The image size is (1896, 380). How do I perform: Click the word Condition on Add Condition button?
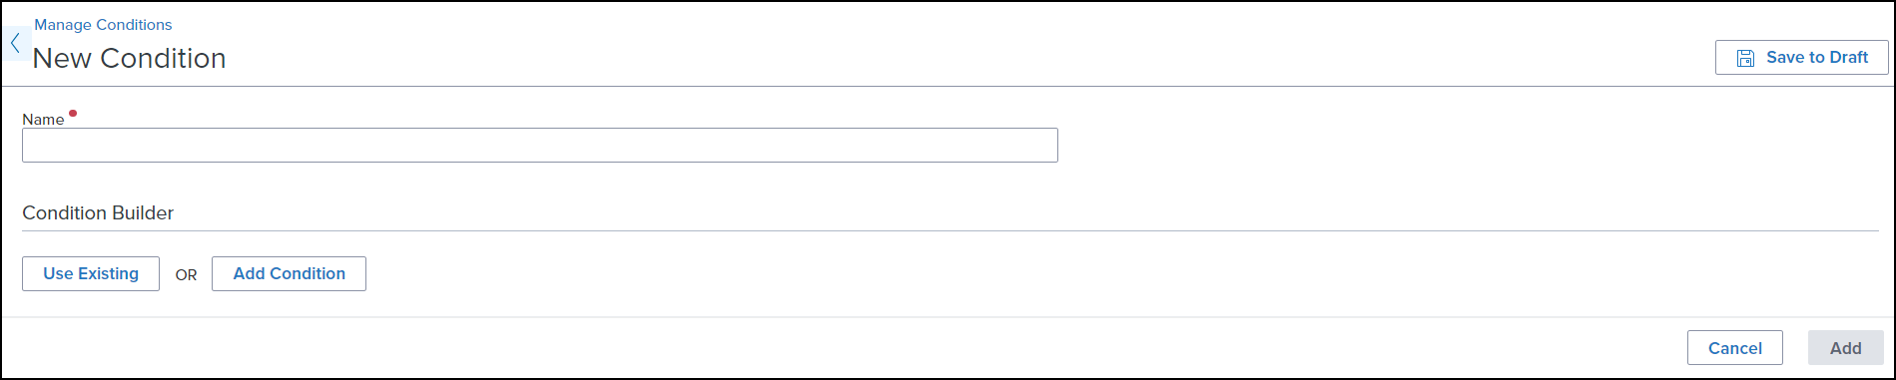pyautogui.click(x=308, y=273)
